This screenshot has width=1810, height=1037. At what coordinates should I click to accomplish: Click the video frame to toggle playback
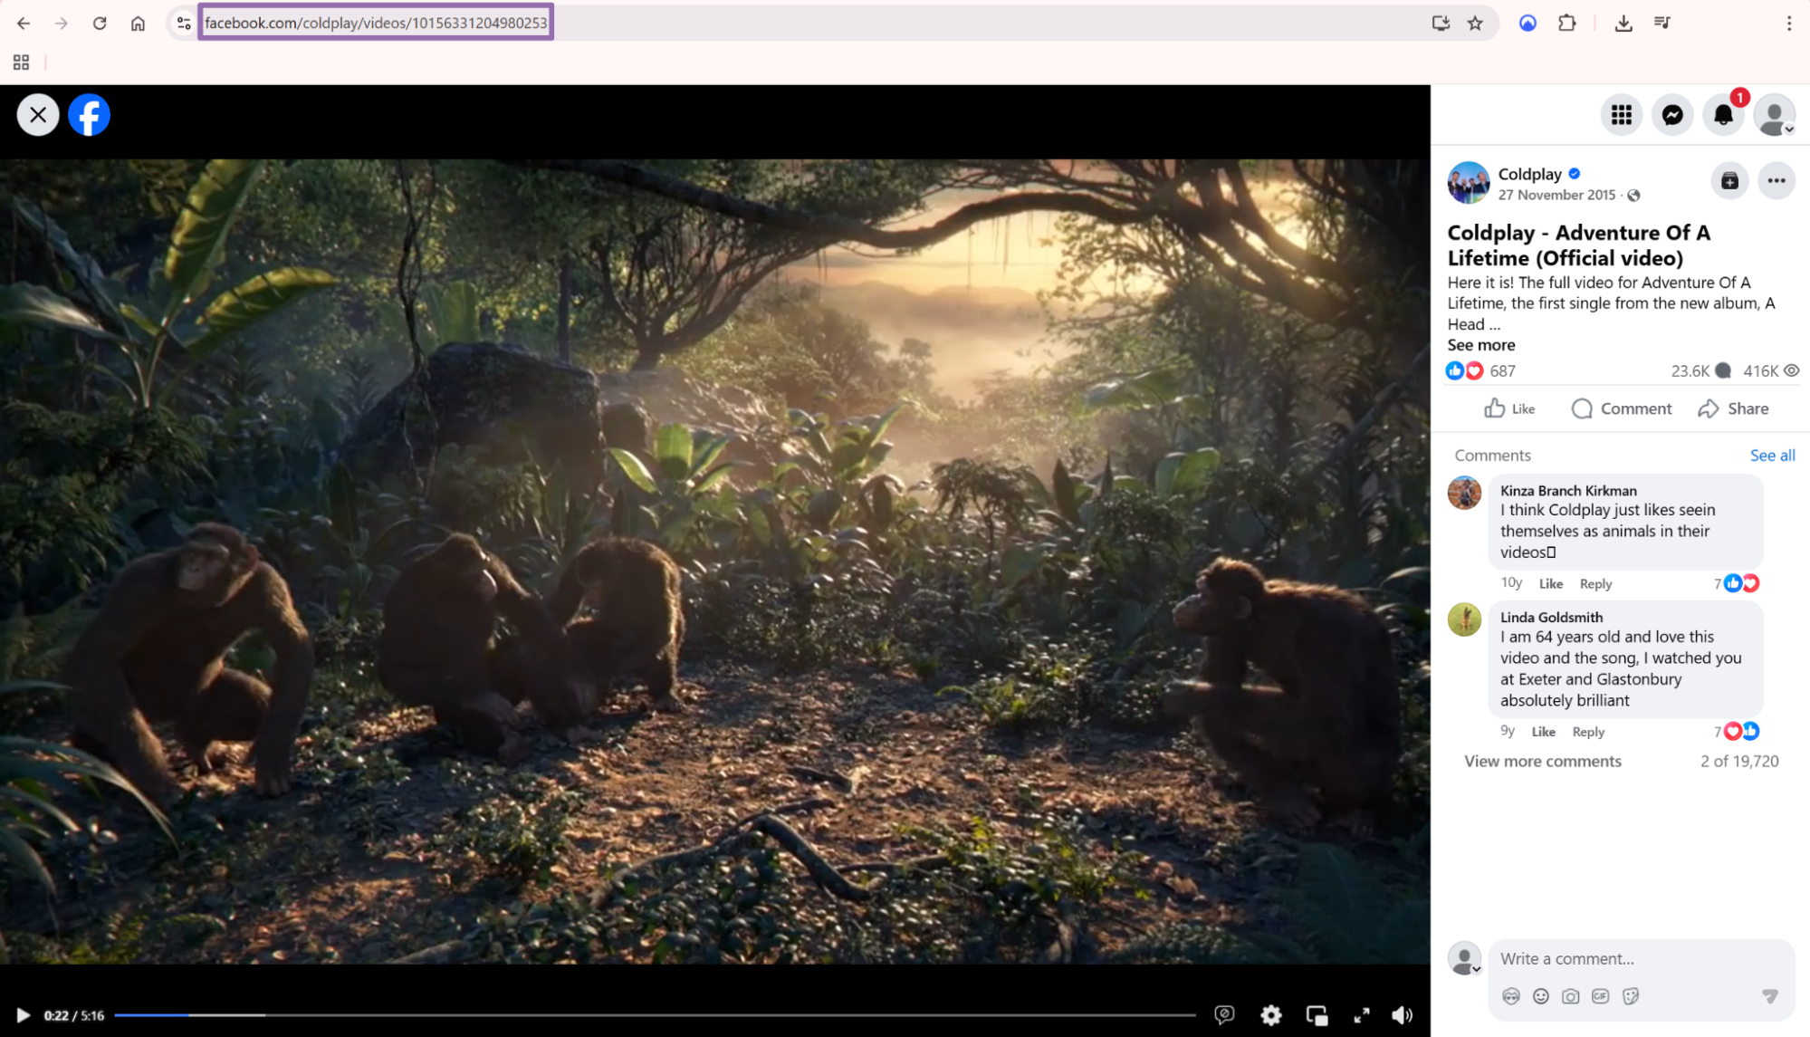(714, 562)
